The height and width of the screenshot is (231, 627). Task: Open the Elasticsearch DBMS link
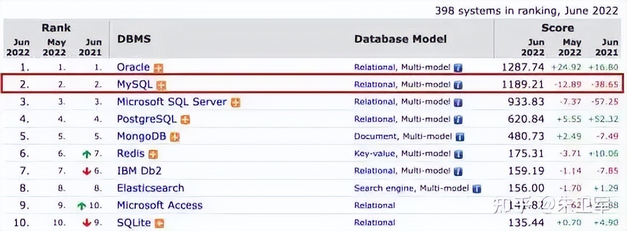pyautogui.click(x=150, y=188)
